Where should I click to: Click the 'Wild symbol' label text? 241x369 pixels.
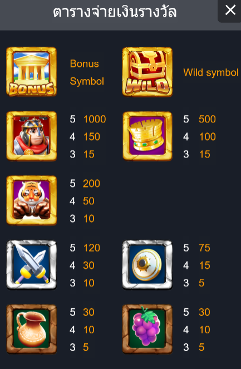211,72
